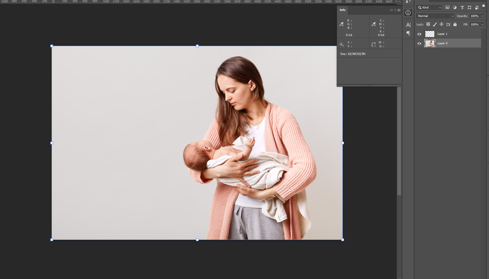Select Layer 1 thumbnail in Layers panel

430,34
